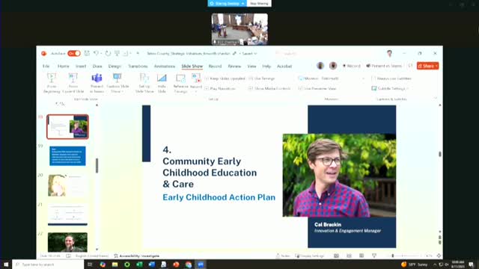Image resolution: width=479 pixels, height=269 pixels.
Task: Switch to Slide Sorter view icon
Action: [349, 256]
